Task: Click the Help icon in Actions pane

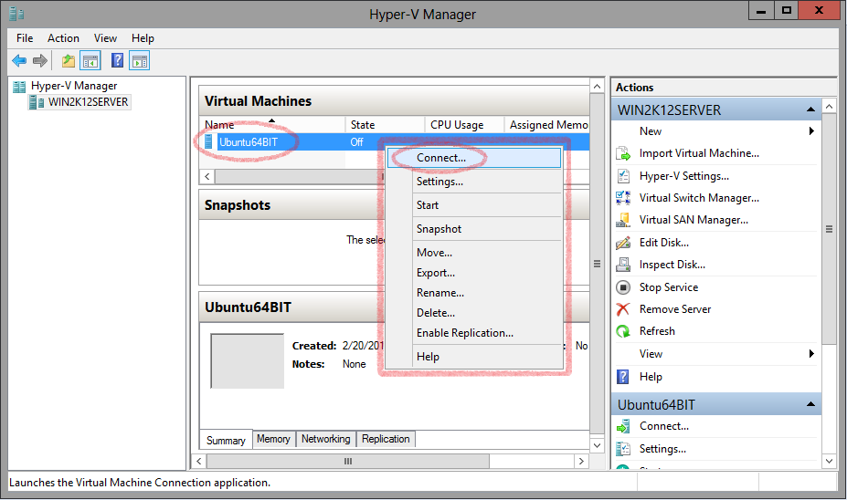Action: [623, 377]
